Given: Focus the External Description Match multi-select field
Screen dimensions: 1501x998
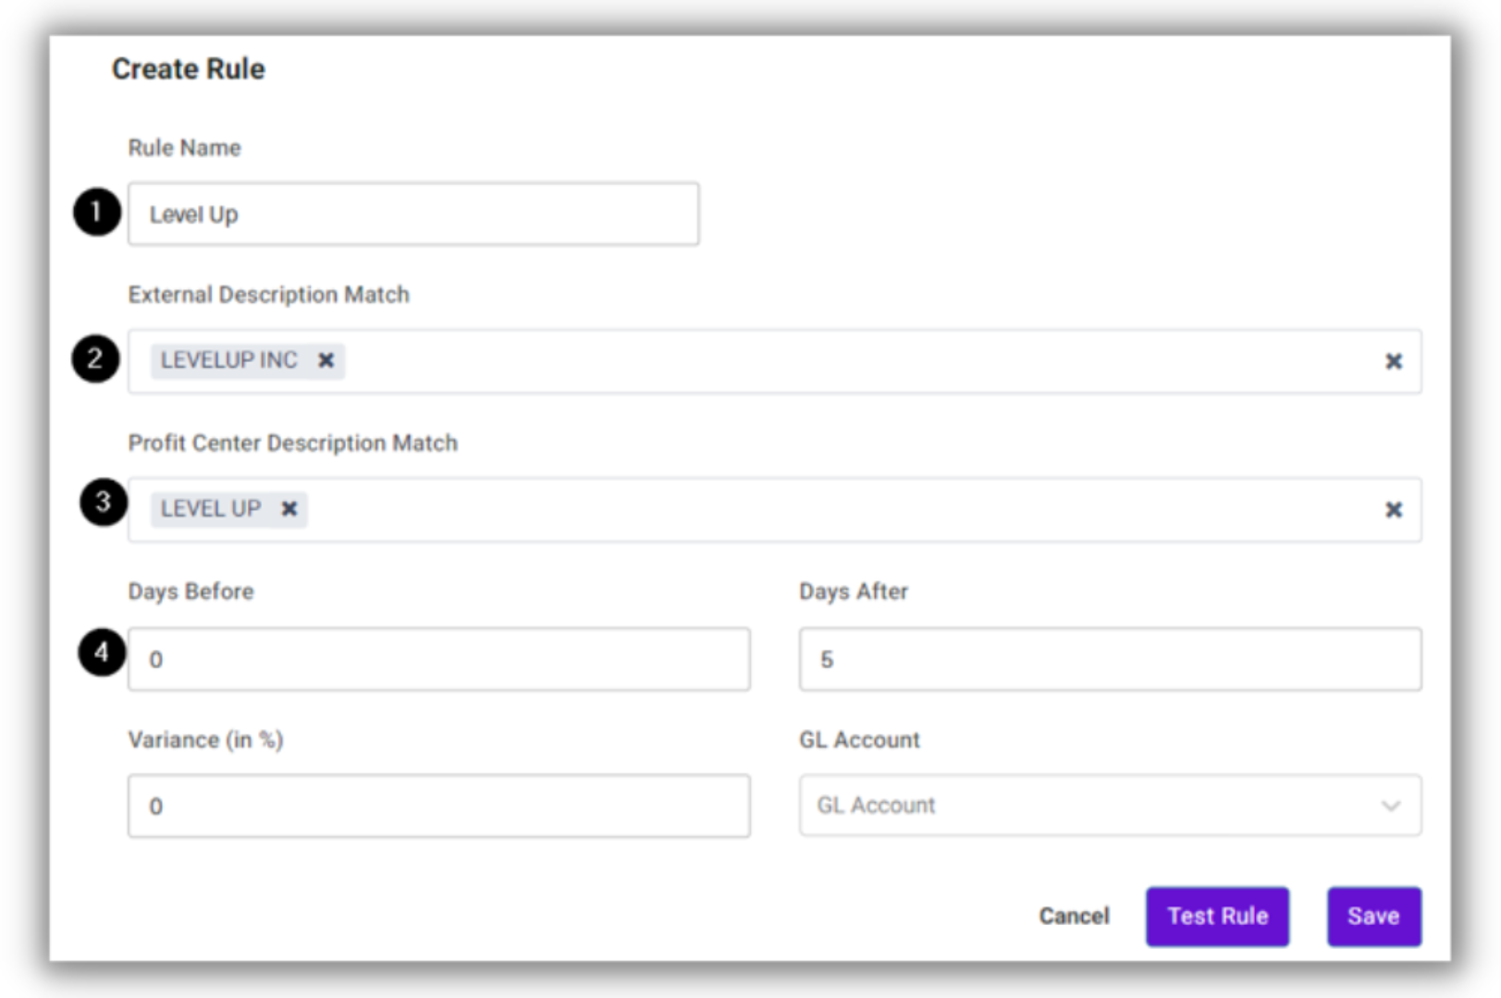Looking at the screenshot, I should [832, 361].
